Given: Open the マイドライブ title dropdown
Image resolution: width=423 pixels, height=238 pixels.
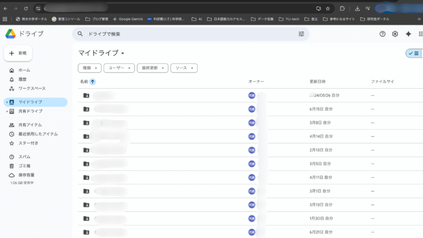Looking at the screenshot, I should (x=123, y=54).
